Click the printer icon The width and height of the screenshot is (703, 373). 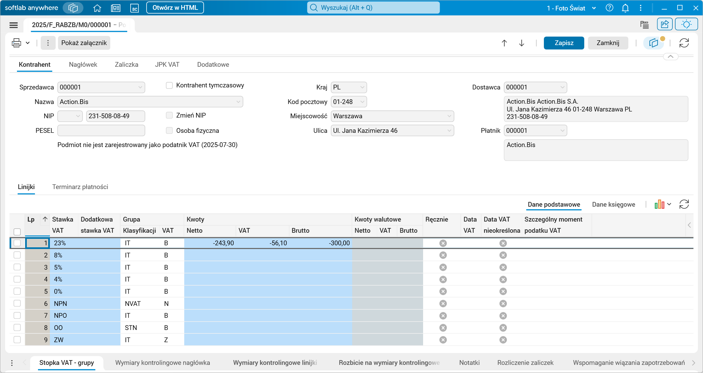click(16, 43)
